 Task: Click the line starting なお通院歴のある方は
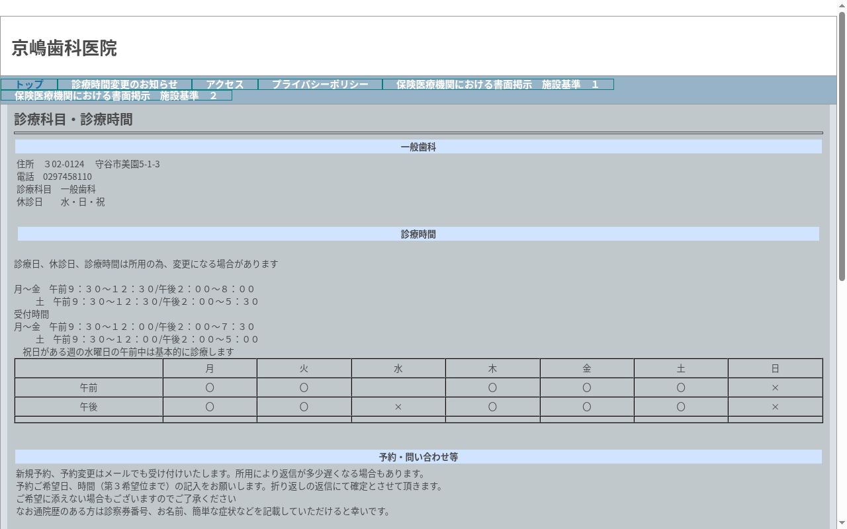coord(203,511)
